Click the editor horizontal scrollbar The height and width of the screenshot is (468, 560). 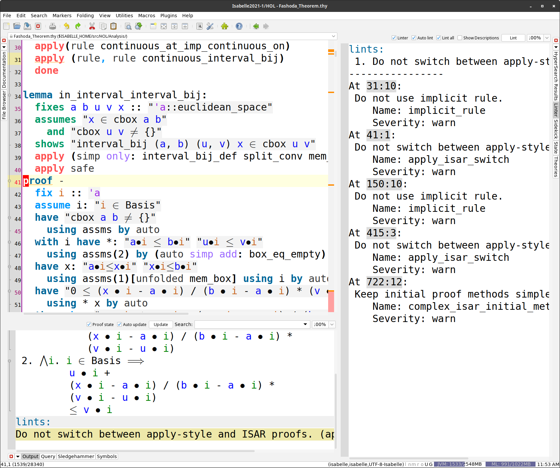(106, 313)
